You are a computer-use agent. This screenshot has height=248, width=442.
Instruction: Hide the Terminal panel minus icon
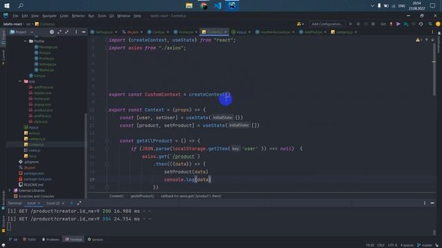coord(432,203)
